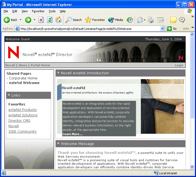
Task: Click the Mail envelope icon
Action: point(140,20)
